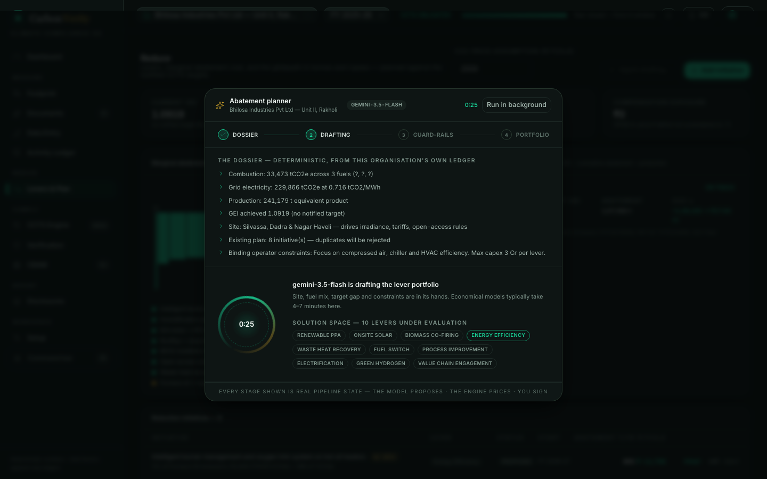
Task: Click 'Production: 241,179 t equivalent product' text
Action: click(x=288, y=201)
